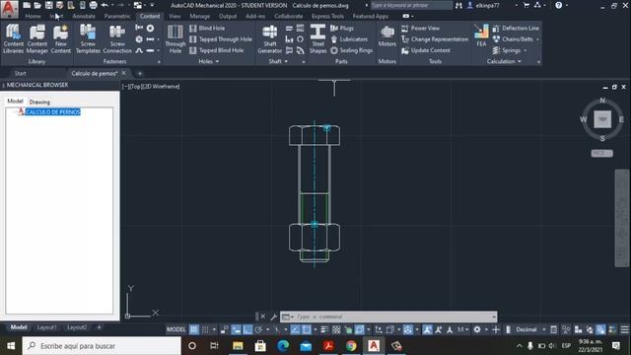Open the Content Libraries tool
The width and height of the screenshot is (631, 355).
coord(13,38)
